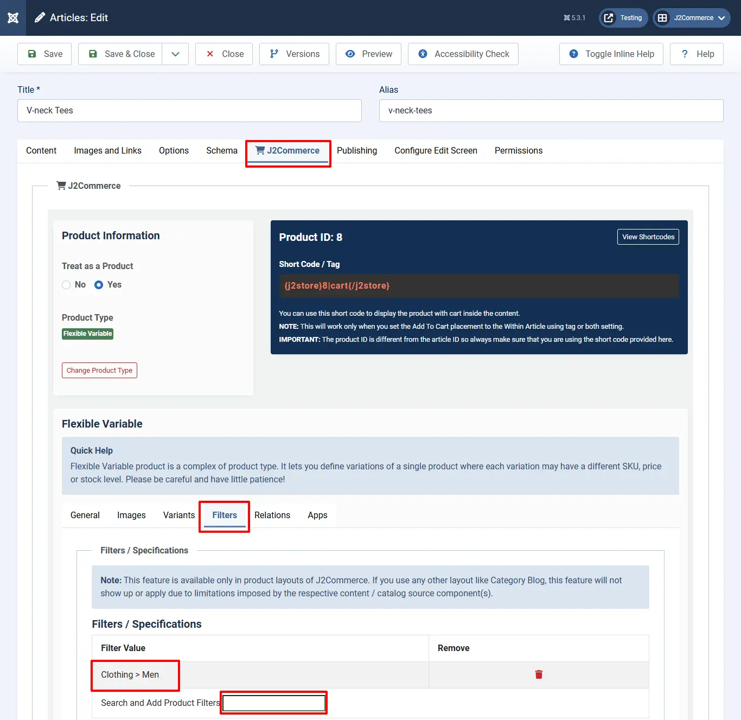Click the Preview eye button
The width and height of the screenshot is (741, 720).
click(x=368, y=54)
